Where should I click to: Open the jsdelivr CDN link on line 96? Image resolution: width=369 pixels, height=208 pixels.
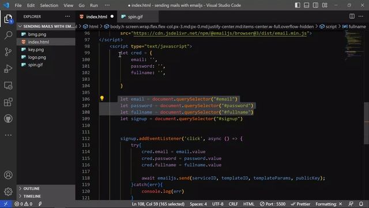click(x=220, y=34)
